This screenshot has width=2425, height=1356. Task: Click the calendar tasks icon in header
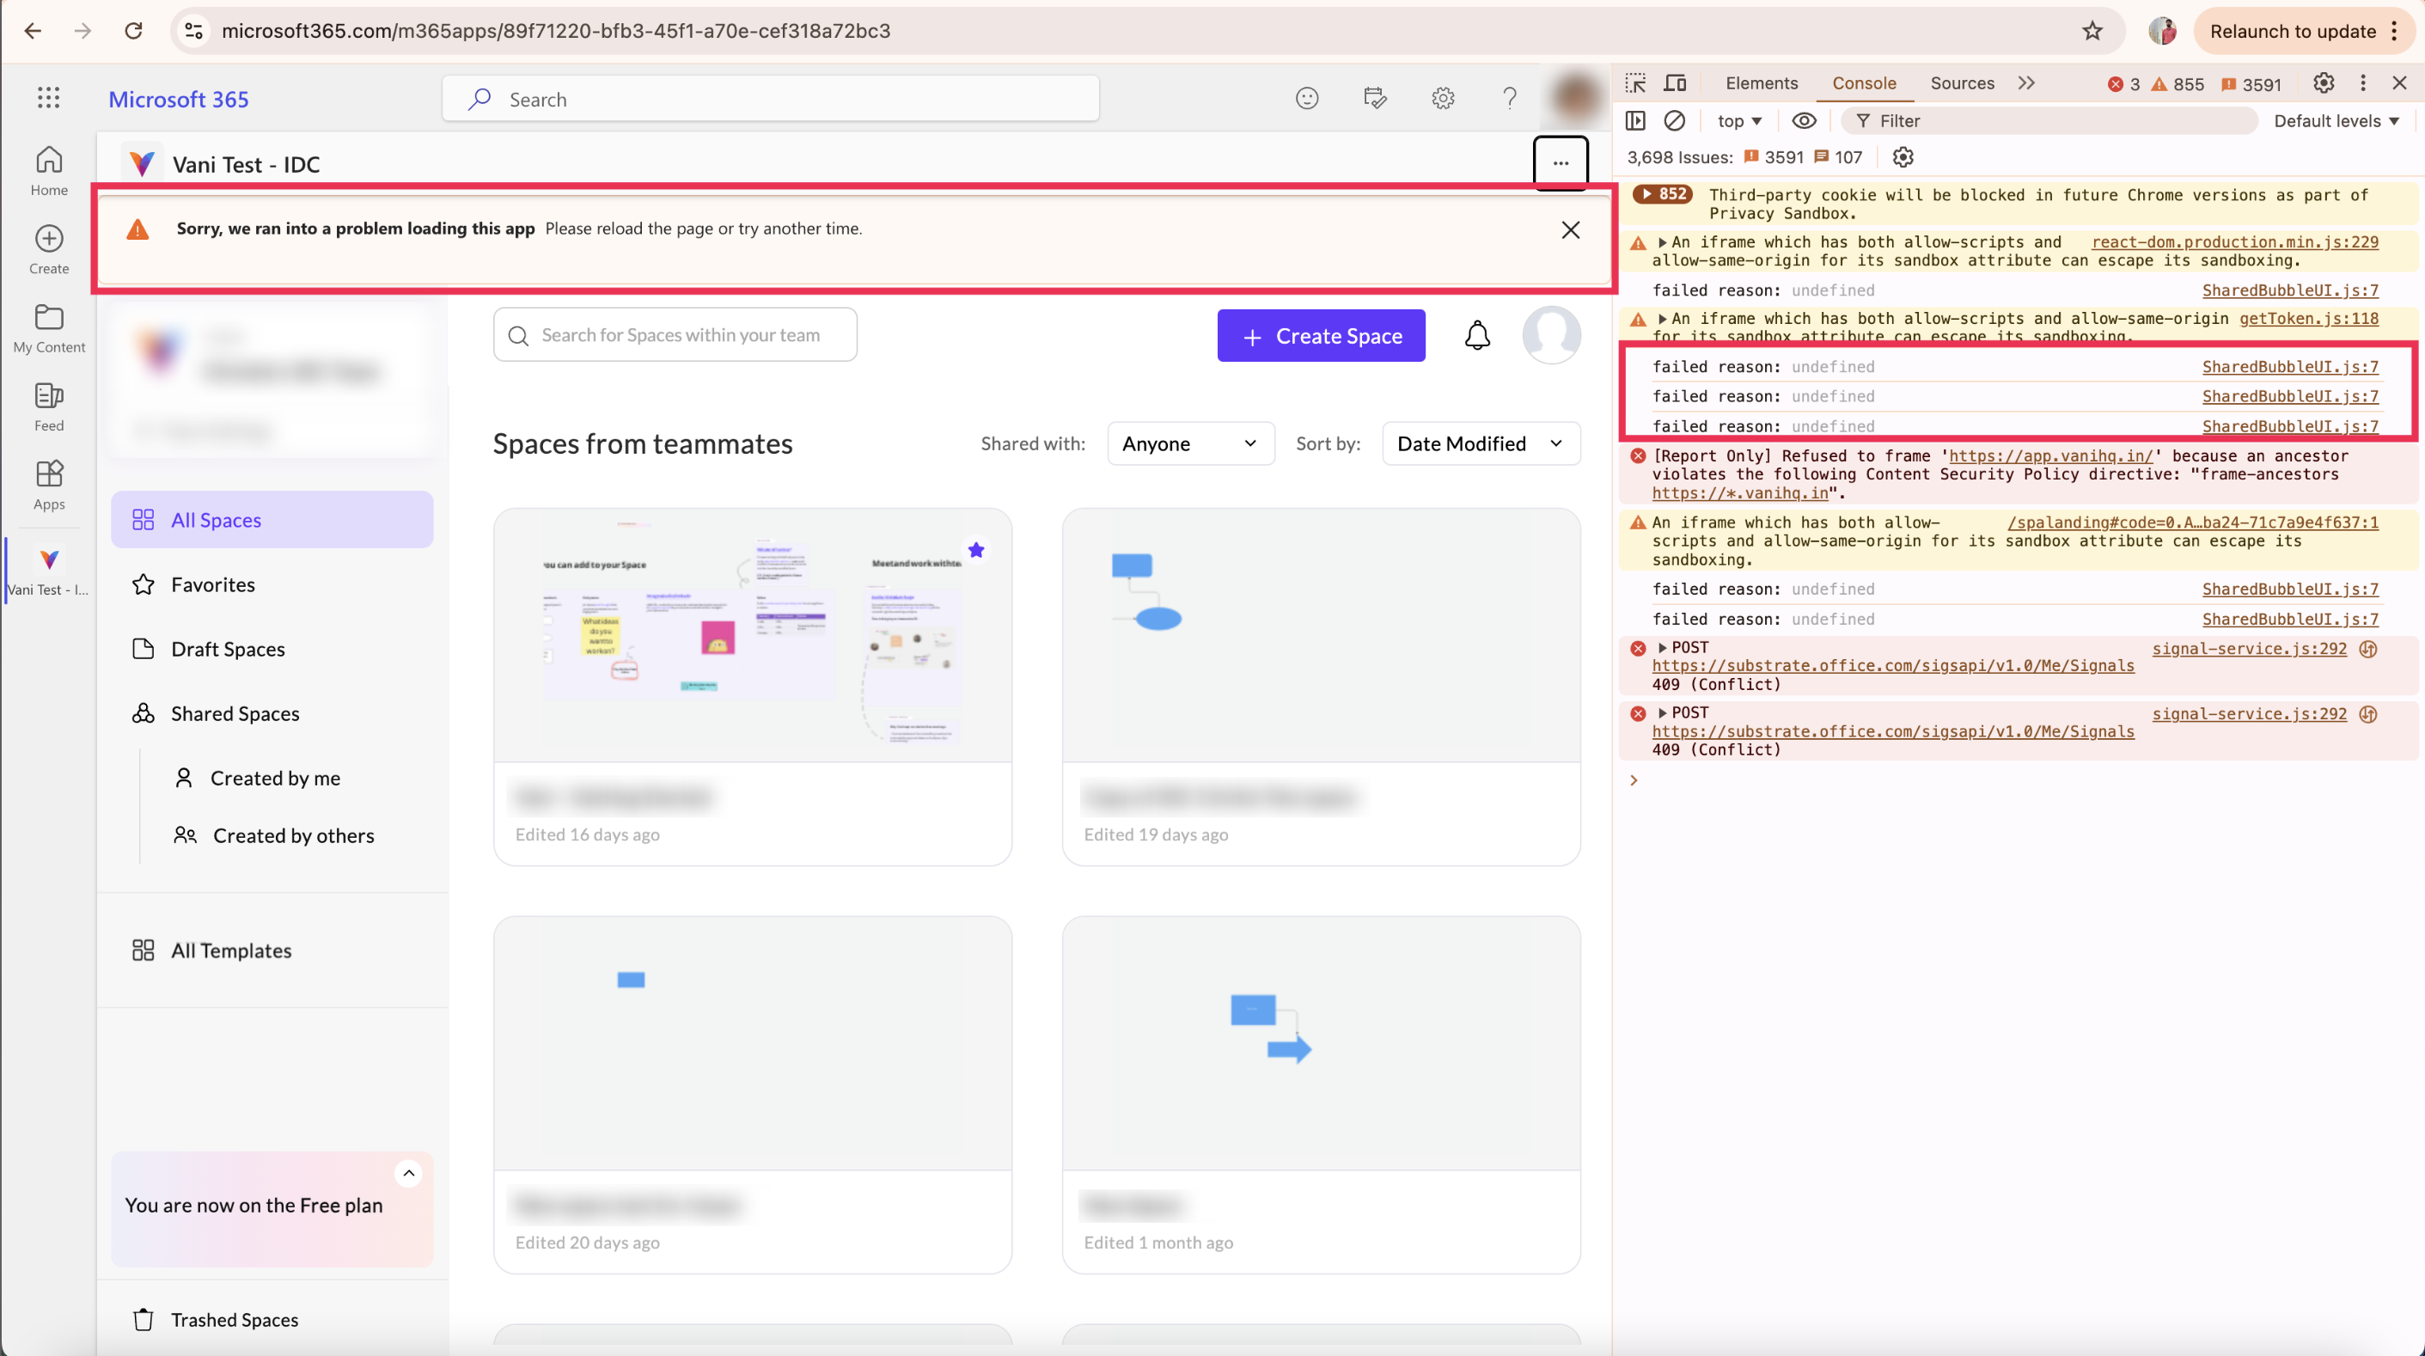[x=1374, y=98]
